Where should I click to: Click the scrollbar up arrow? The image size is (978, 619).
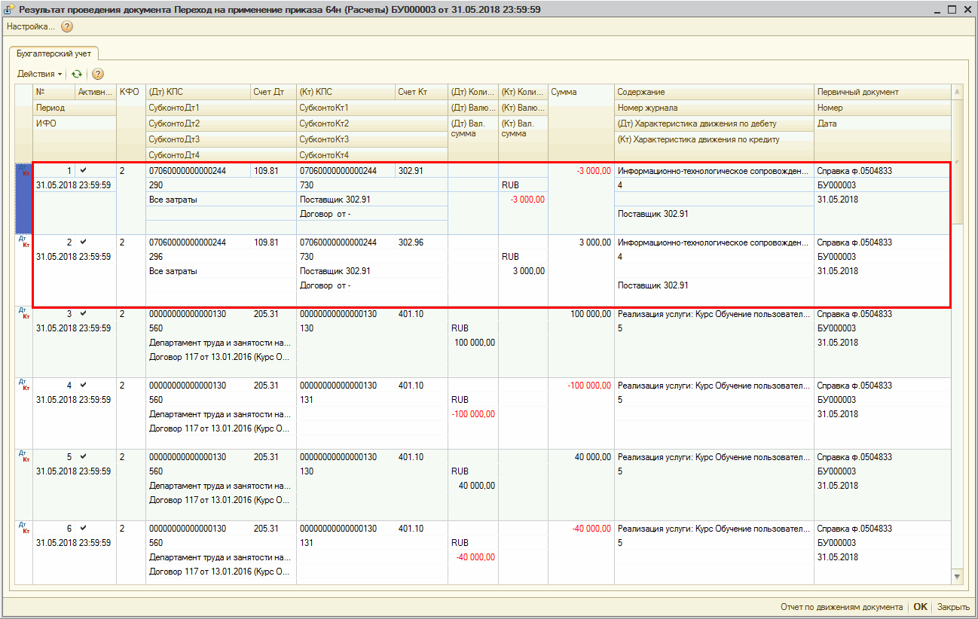click(958, 92)
